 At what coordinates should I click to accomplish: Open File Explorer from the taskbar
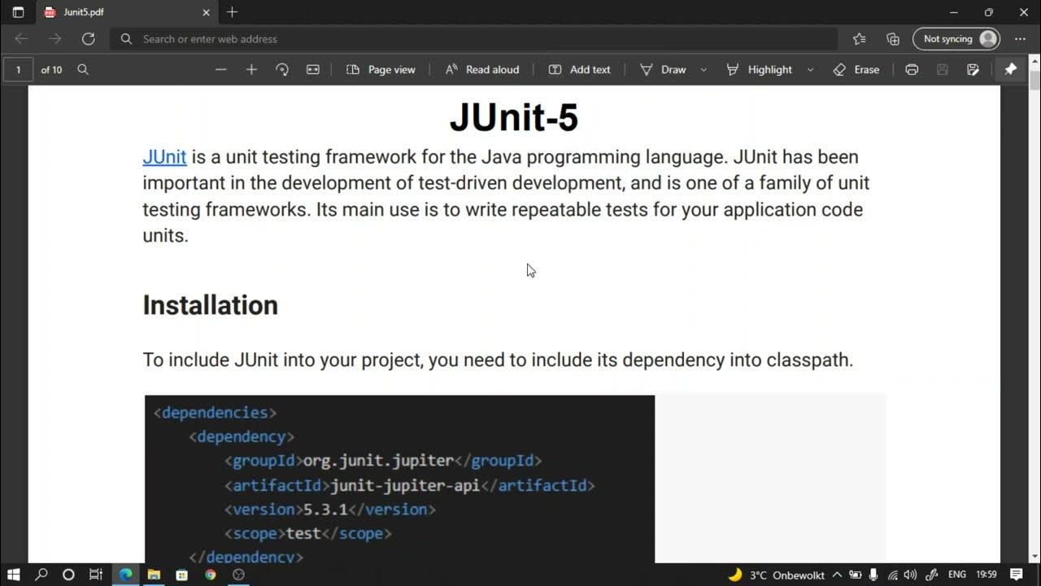tap(154, 575)
